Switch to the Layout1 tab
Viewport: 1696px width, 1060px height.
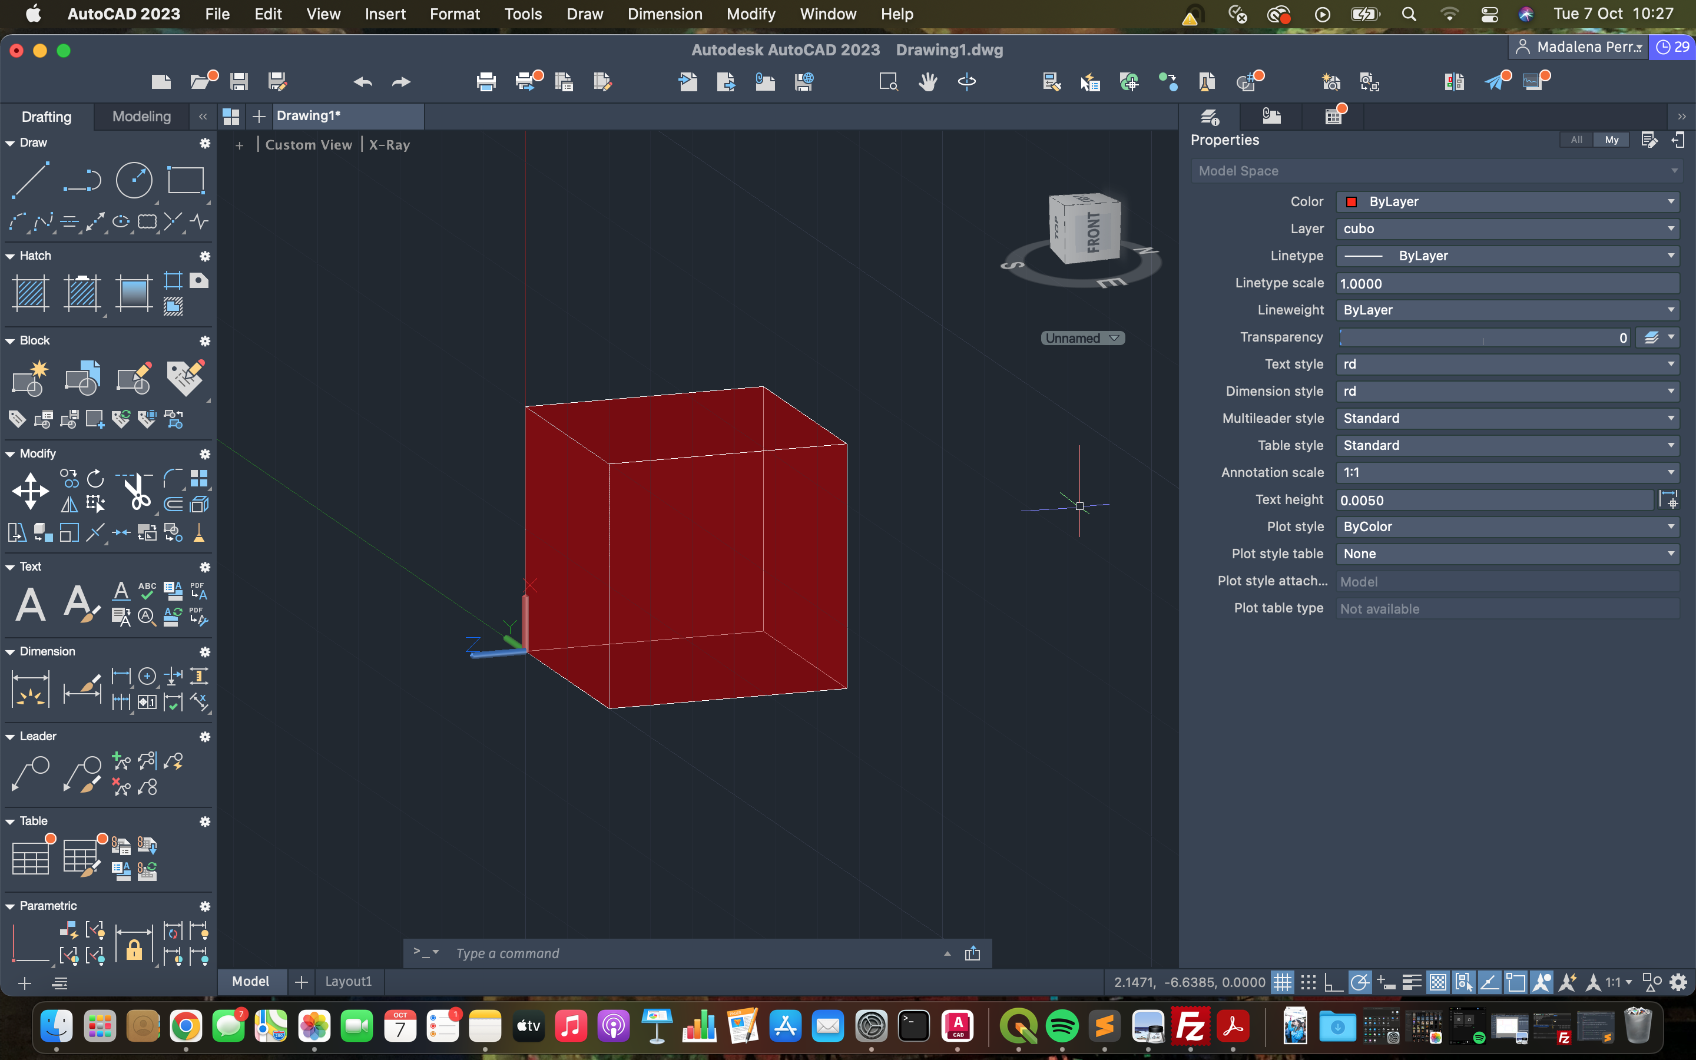(348, 982)
